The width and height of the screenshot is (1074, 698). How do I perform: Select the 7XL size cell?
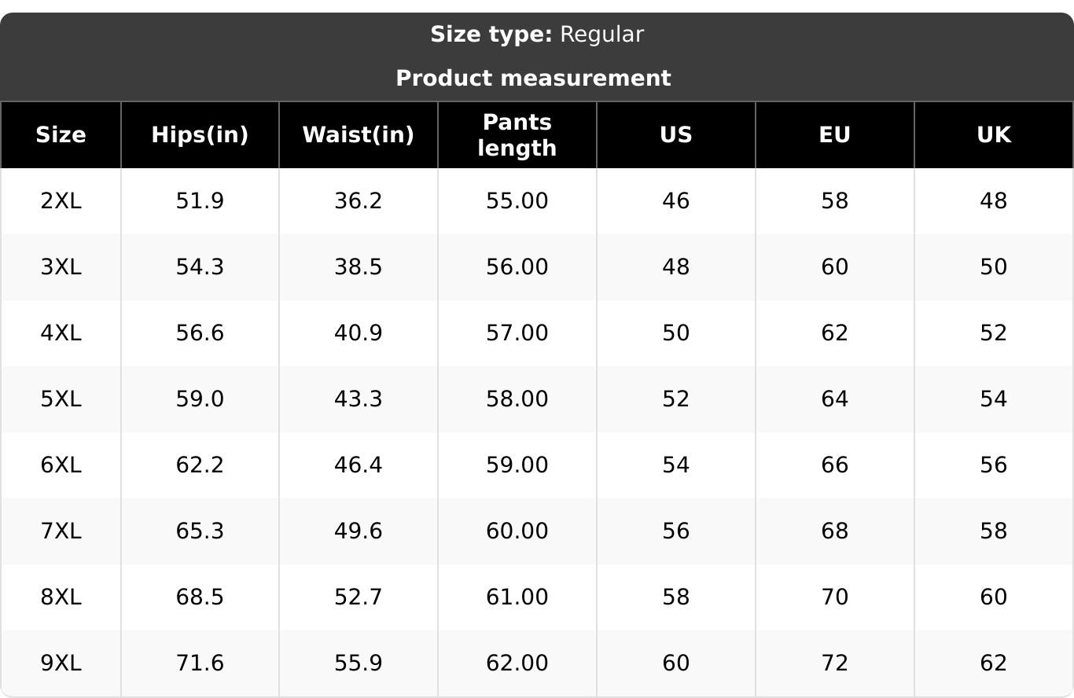tap(61, 531)
